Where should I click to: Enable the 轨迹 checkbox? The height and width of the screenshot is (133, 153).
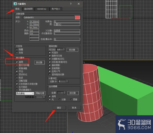[x=17, y=77]
